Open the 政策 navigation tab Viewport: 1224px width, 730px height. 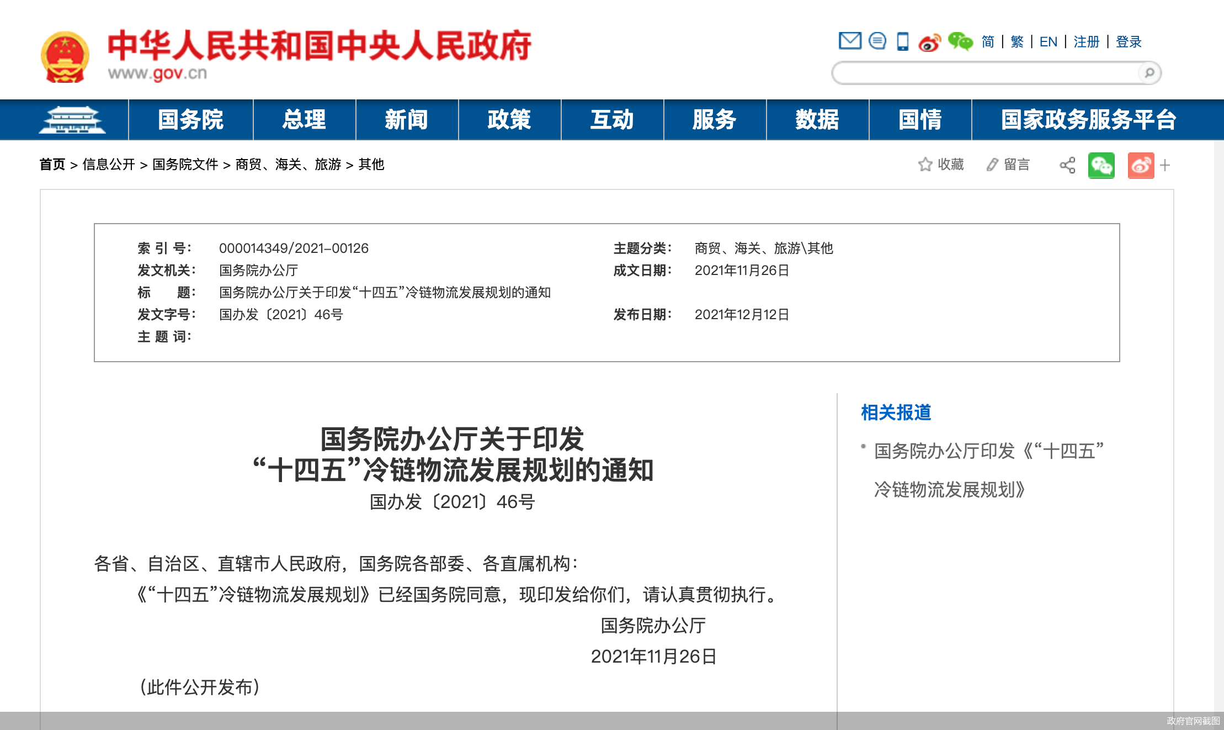tap(509, 119)
